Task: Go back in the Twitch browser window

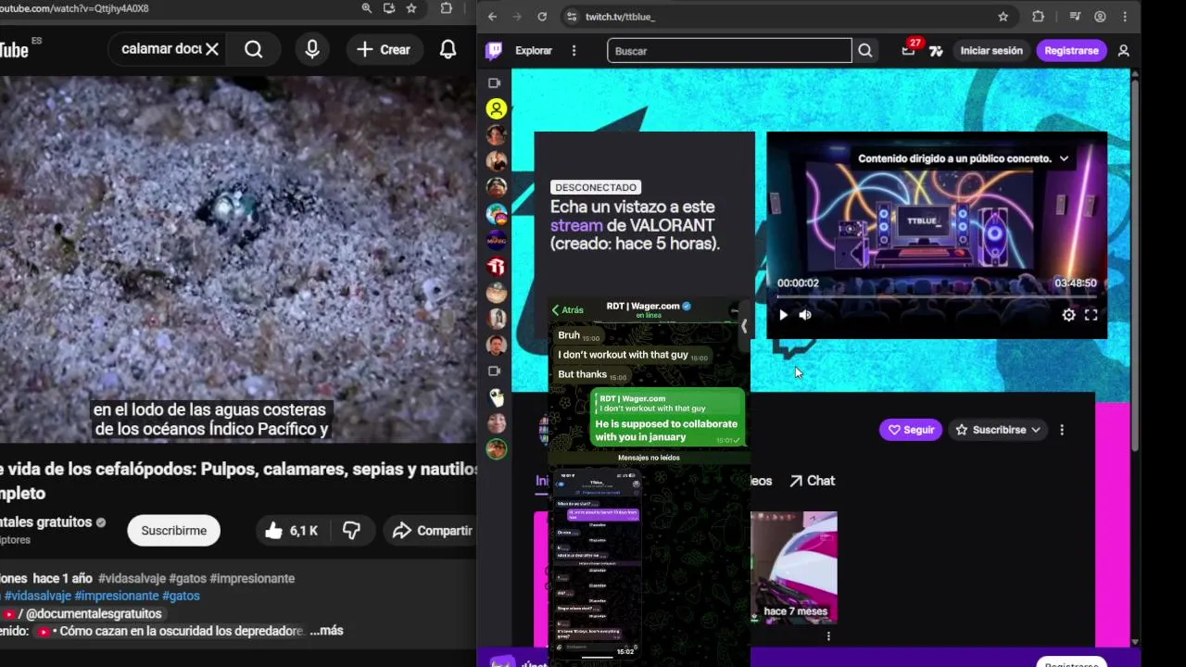Action: (493, 17)
